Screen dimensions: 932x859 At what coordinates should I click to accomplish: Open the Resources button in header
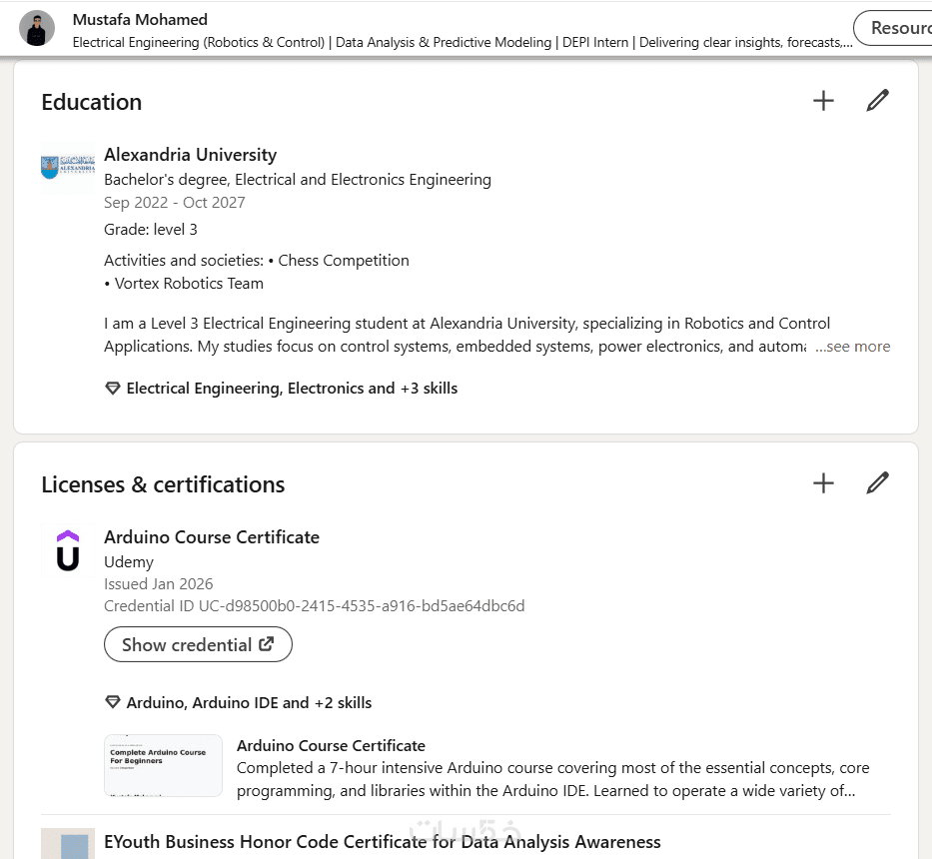coord(894,28)
